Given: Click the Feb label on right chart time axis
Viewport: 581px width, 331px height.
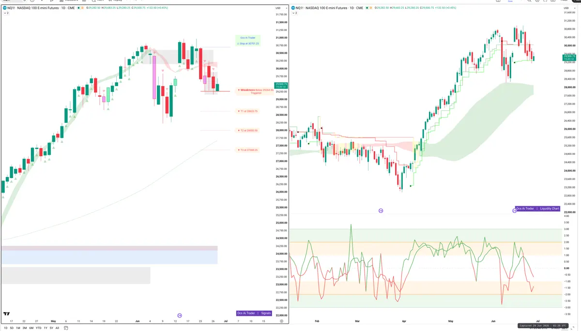Looking at the screenshot, I should (317, 321).
